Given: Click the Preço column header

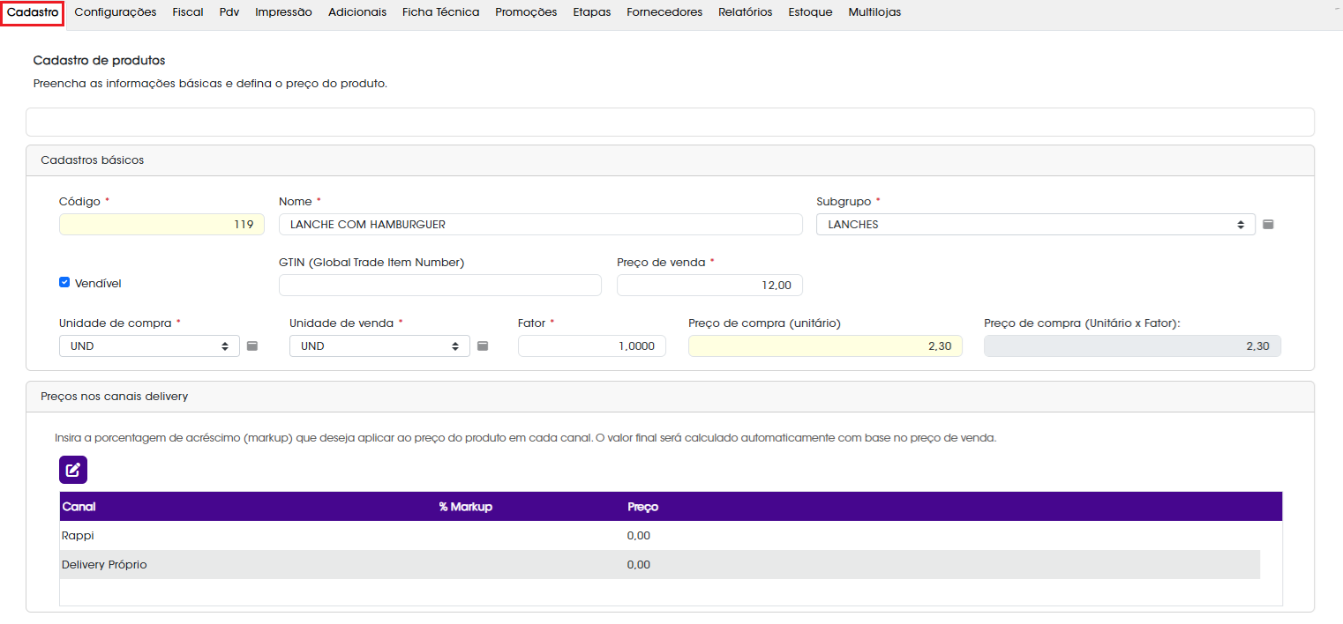Looking at the screenshot, I should point(642,507).
